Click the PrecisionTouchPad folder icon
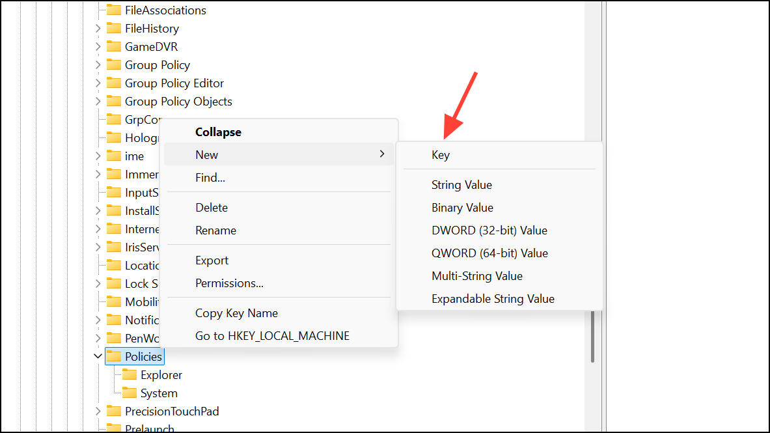770x433 pixels. 114,411
